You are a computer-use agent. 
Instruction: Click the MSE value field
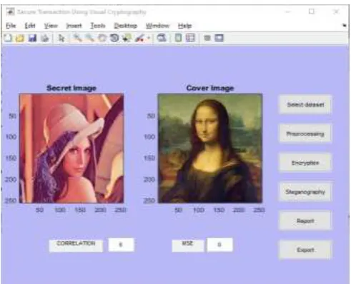tap(219, 245)
